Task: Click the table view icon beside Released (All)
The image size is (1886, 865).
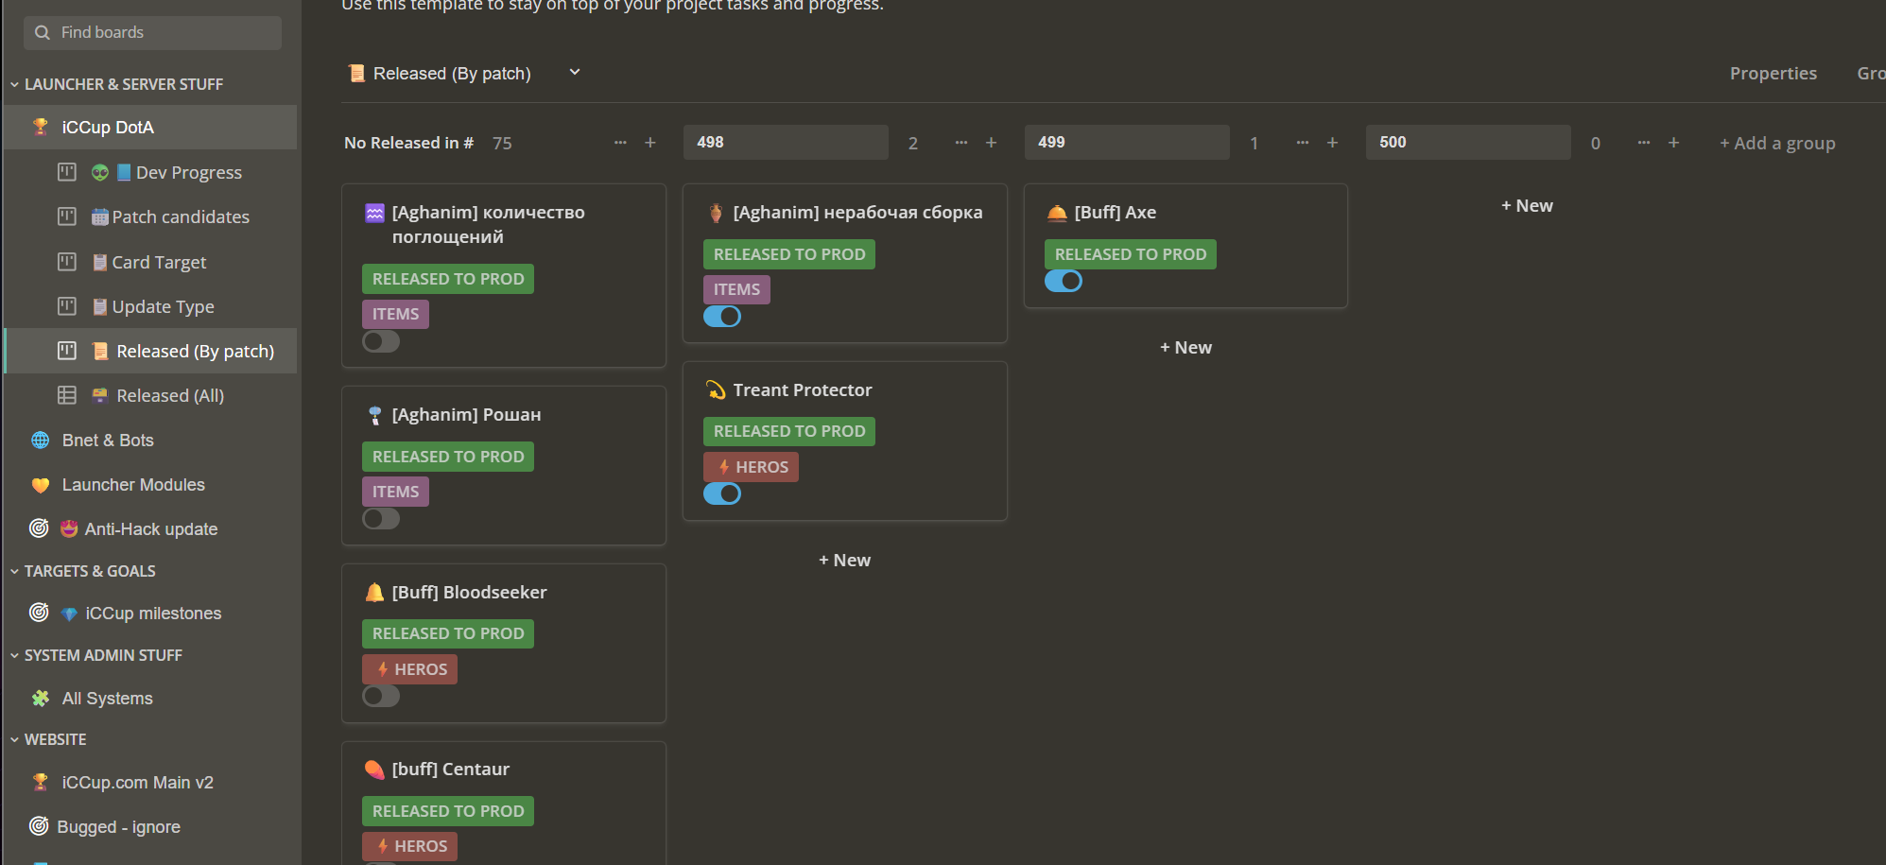Action: (x=67, y=395)
